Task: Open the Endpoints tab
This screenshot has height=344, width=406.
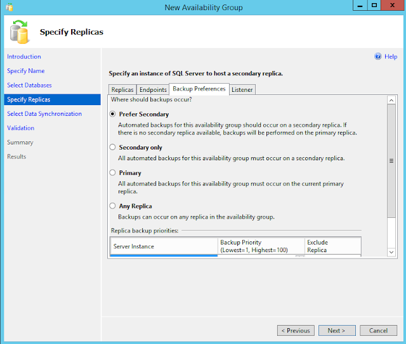Action: point(153,90)
